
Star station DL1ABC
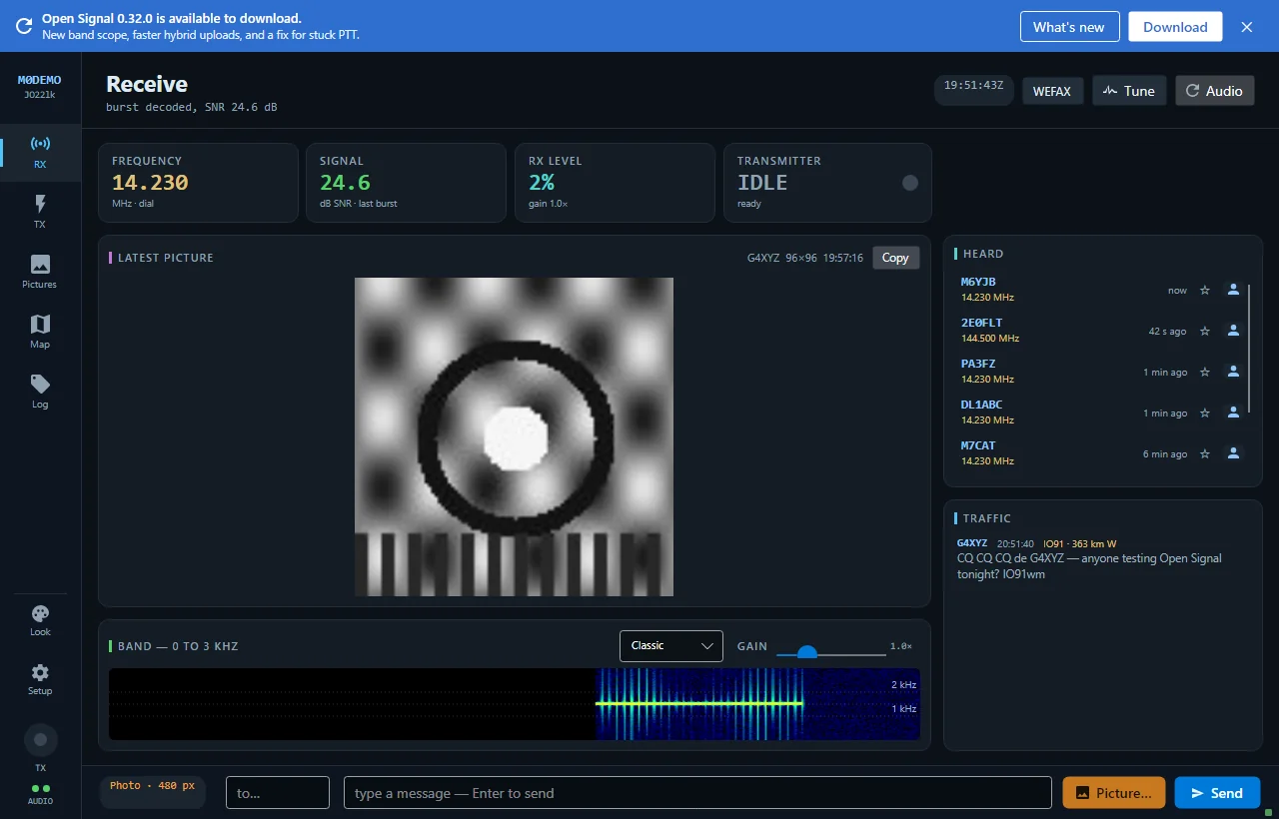[1205, 412]
